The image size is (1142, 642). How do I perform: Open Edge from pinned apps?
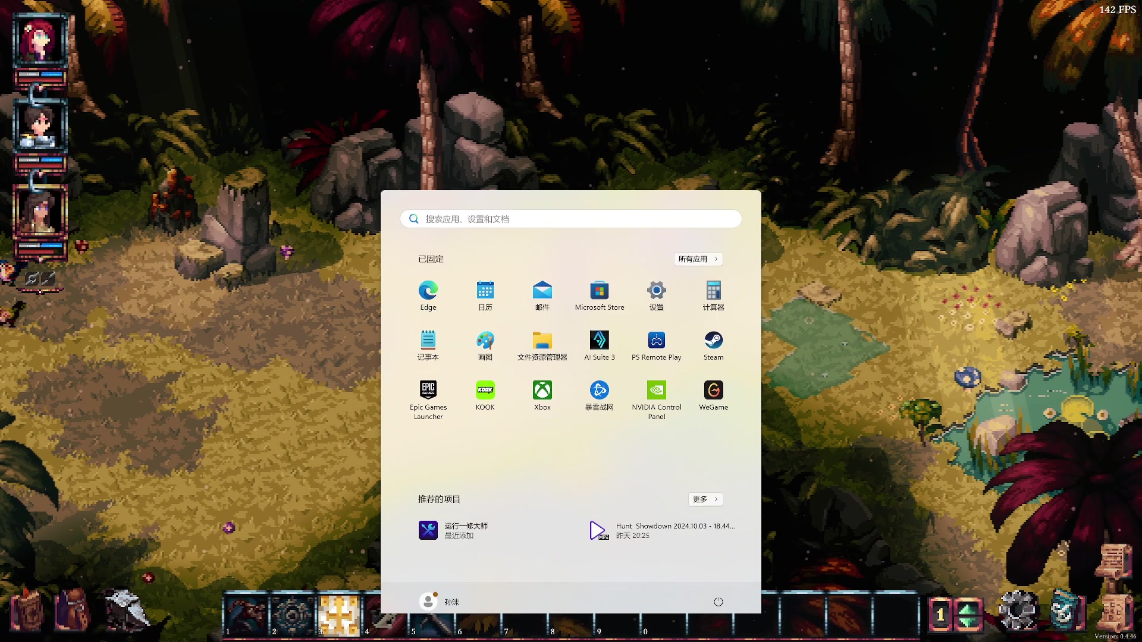coord(428,295)
